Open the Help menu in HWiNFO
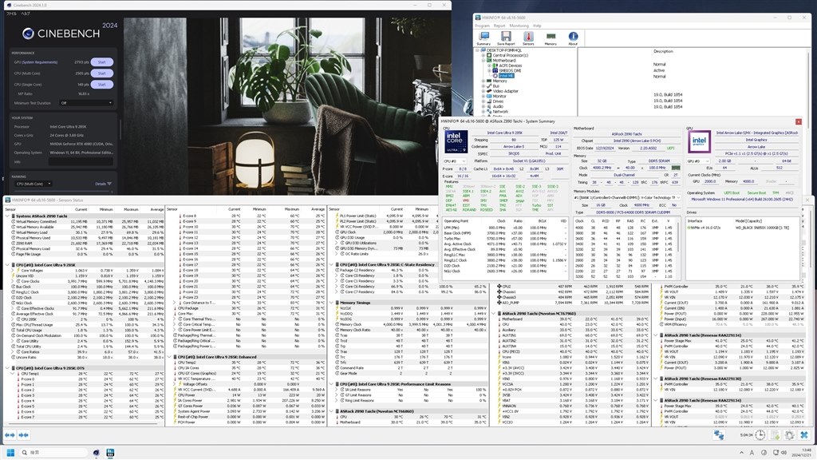This screenshot has width=817, height=460. pos(537,26)
